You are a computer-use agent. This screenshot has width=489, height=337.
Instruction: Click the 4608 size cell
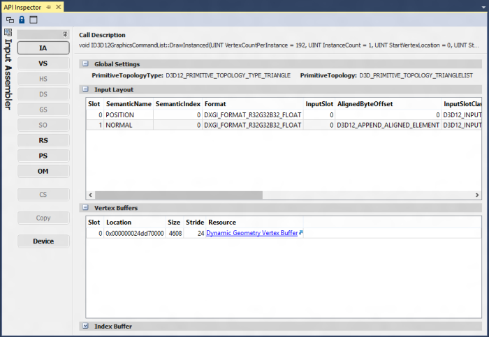click(x=175, y=233)
